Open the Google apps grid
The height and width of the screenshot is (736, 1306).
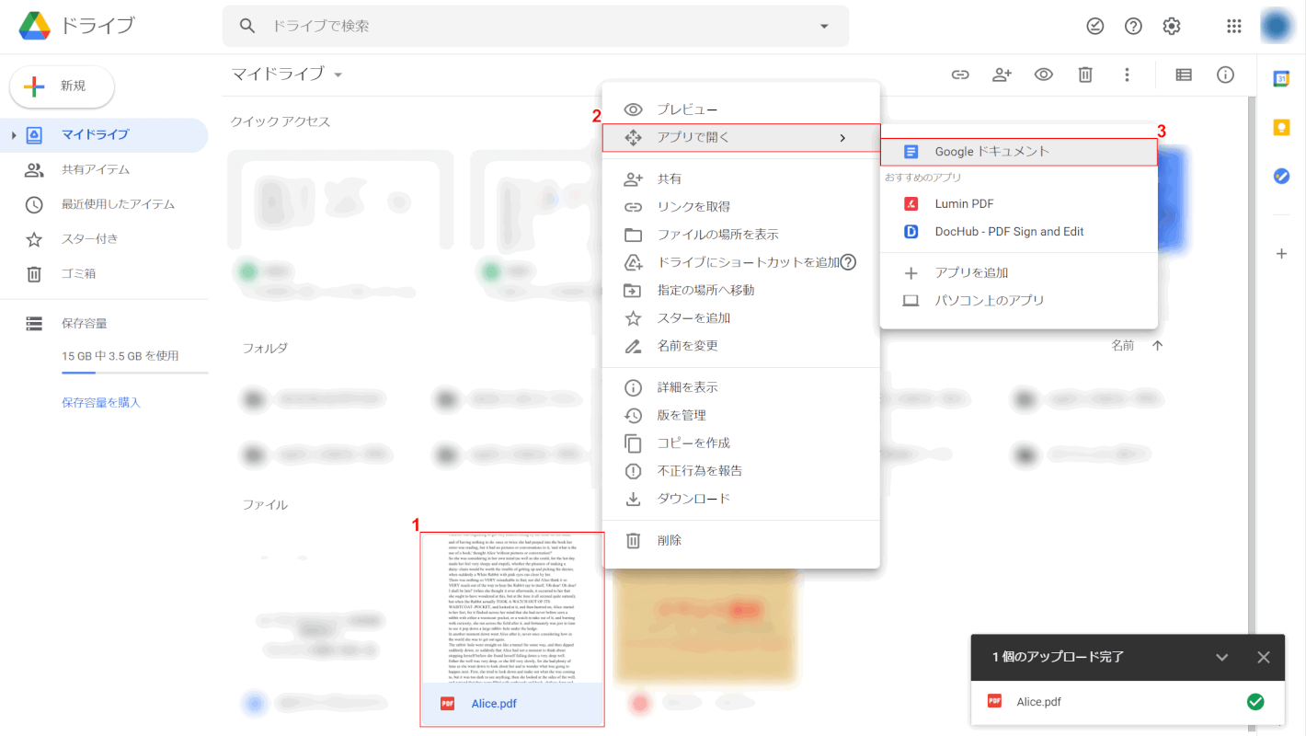[x=1234, y=26]
